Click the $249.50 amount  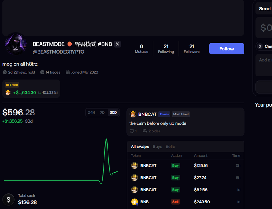point(202,202)
